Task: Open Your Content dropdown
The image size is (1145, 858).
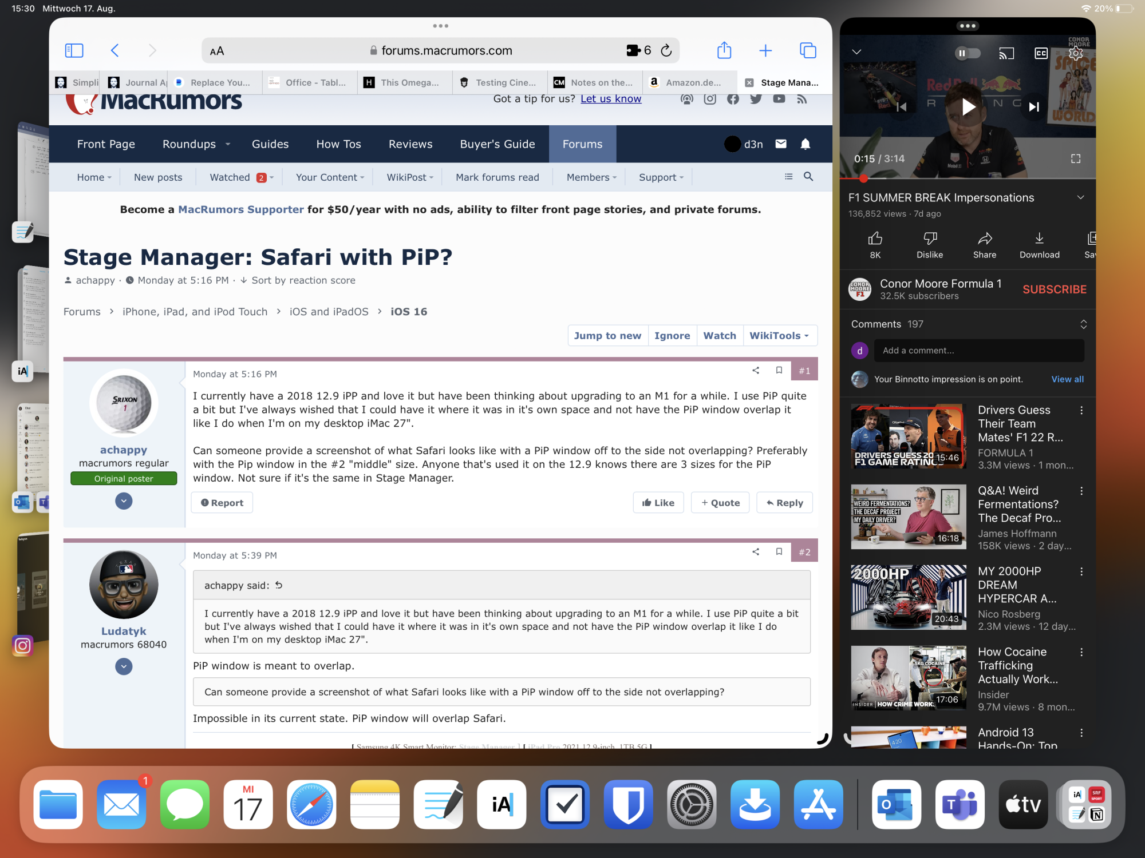Action: point(330,177)
